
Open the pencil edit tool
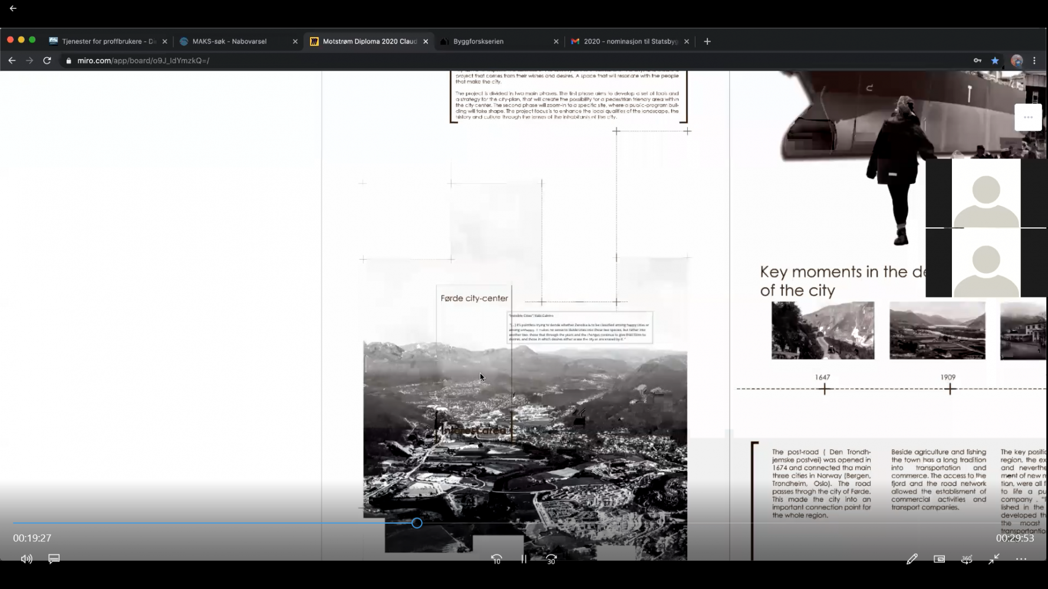pyautogui.click(x=911, y=559)
